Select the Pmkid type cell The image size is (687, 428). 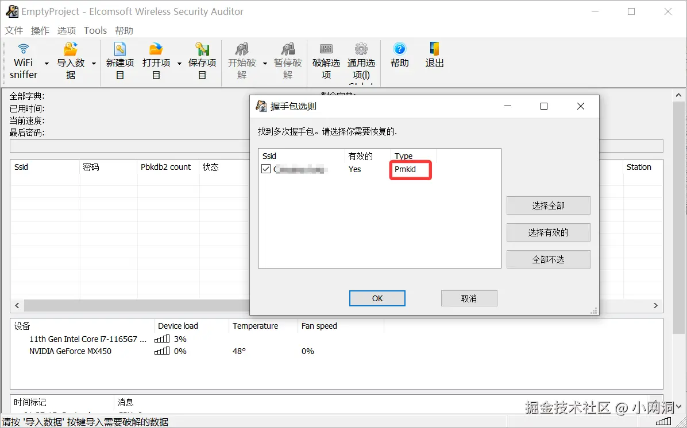[x=405, y=169]
